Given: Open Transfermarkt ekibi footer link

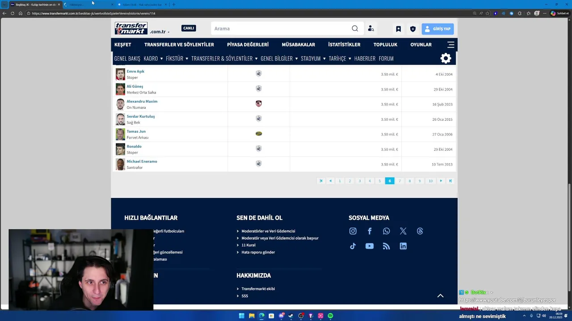Looking at the screenshot, I should tap(258, 289).
